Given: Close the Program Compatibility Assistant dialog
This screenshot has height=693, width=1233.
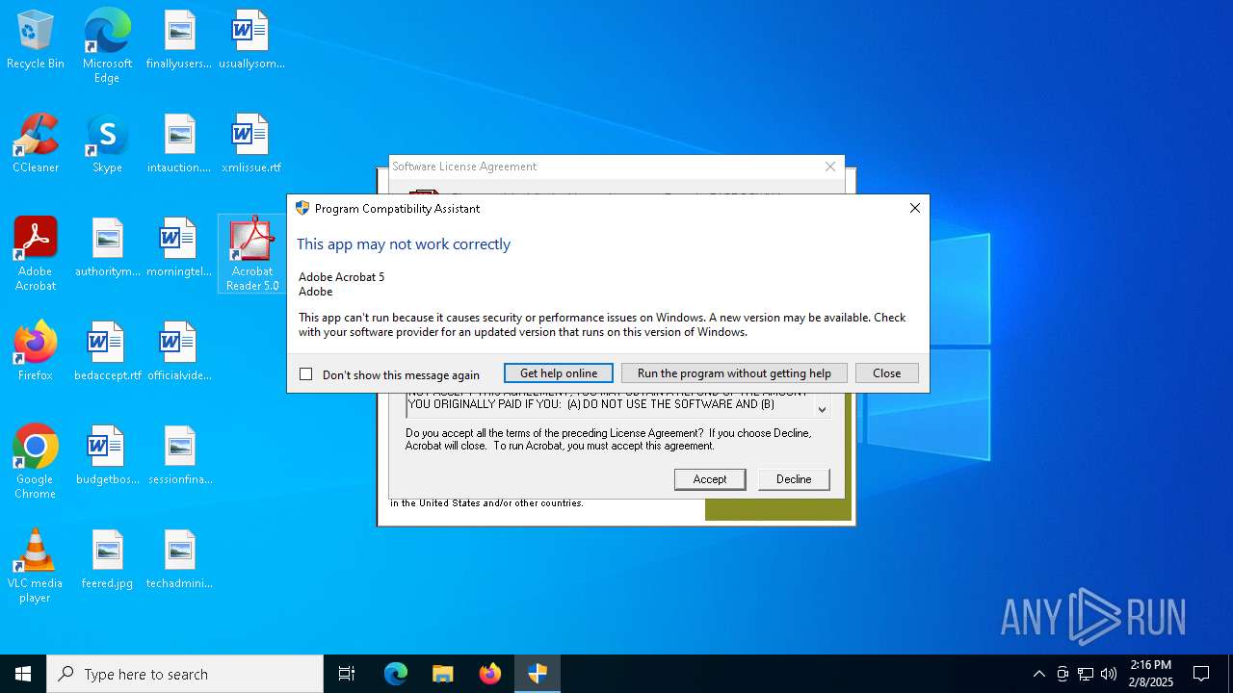Looking at the screenshot, I should [915, 208].
